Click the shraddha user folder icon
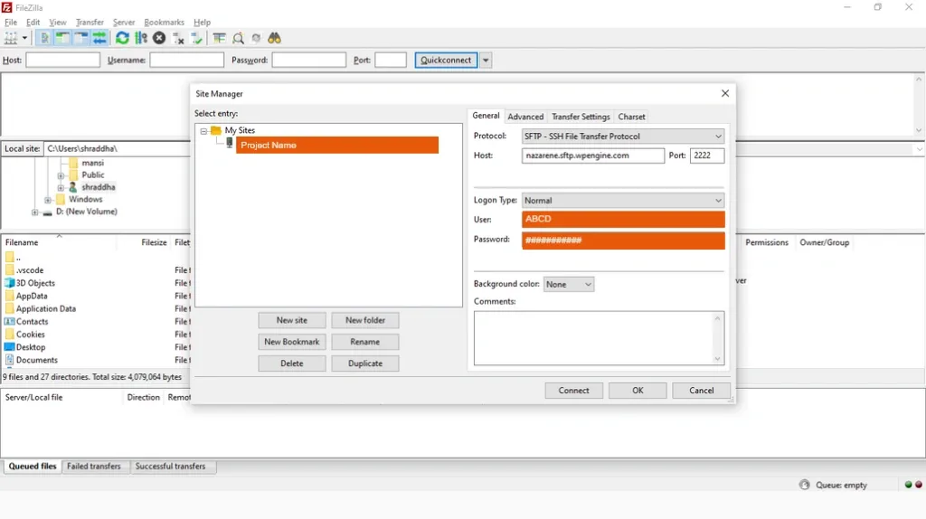 point(73,187)
